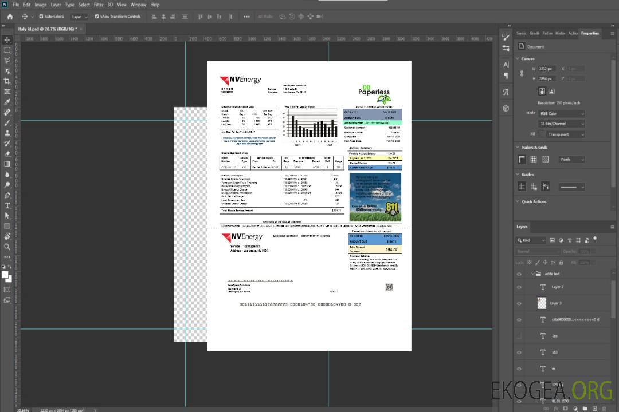The width and height of the screenshot is (619, 412).
Task: Open the Pixels ruler units dropdown
Action: (x=571, y=159)
